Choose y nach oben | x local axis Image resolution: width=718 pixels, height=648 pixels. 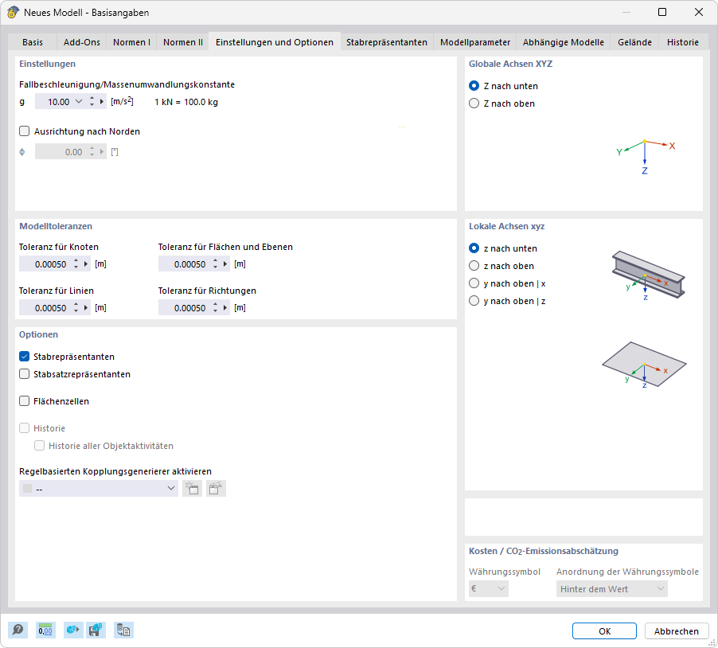474,283
